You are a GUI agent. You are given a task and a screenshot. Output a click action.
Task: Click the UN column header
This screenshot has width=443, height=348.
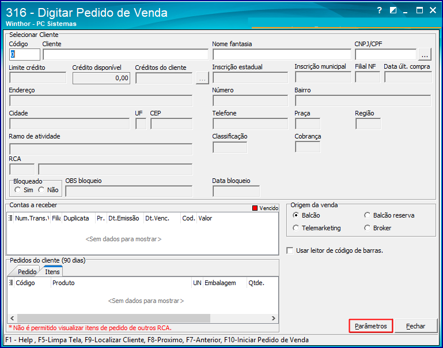click(197, 283)
